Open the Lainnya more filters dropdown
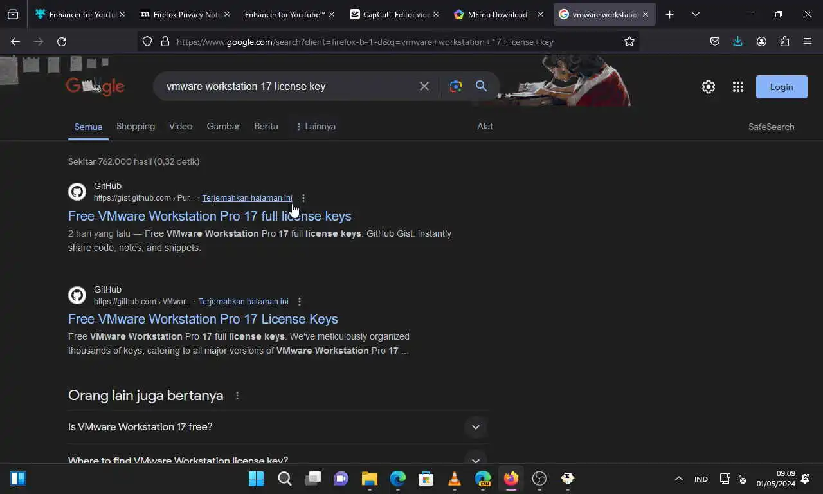823x494 pixels. pos(316,127)
